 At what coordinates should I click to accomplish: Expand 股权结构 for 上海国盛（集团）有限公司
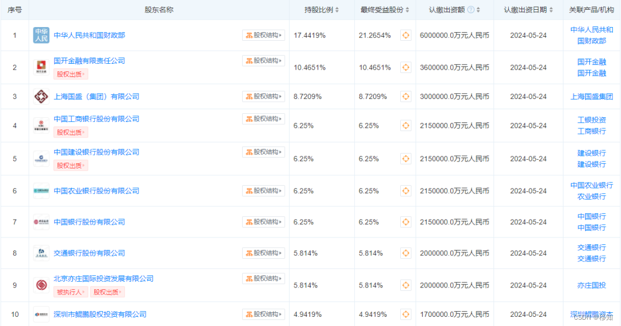click(x=263, y=96)
